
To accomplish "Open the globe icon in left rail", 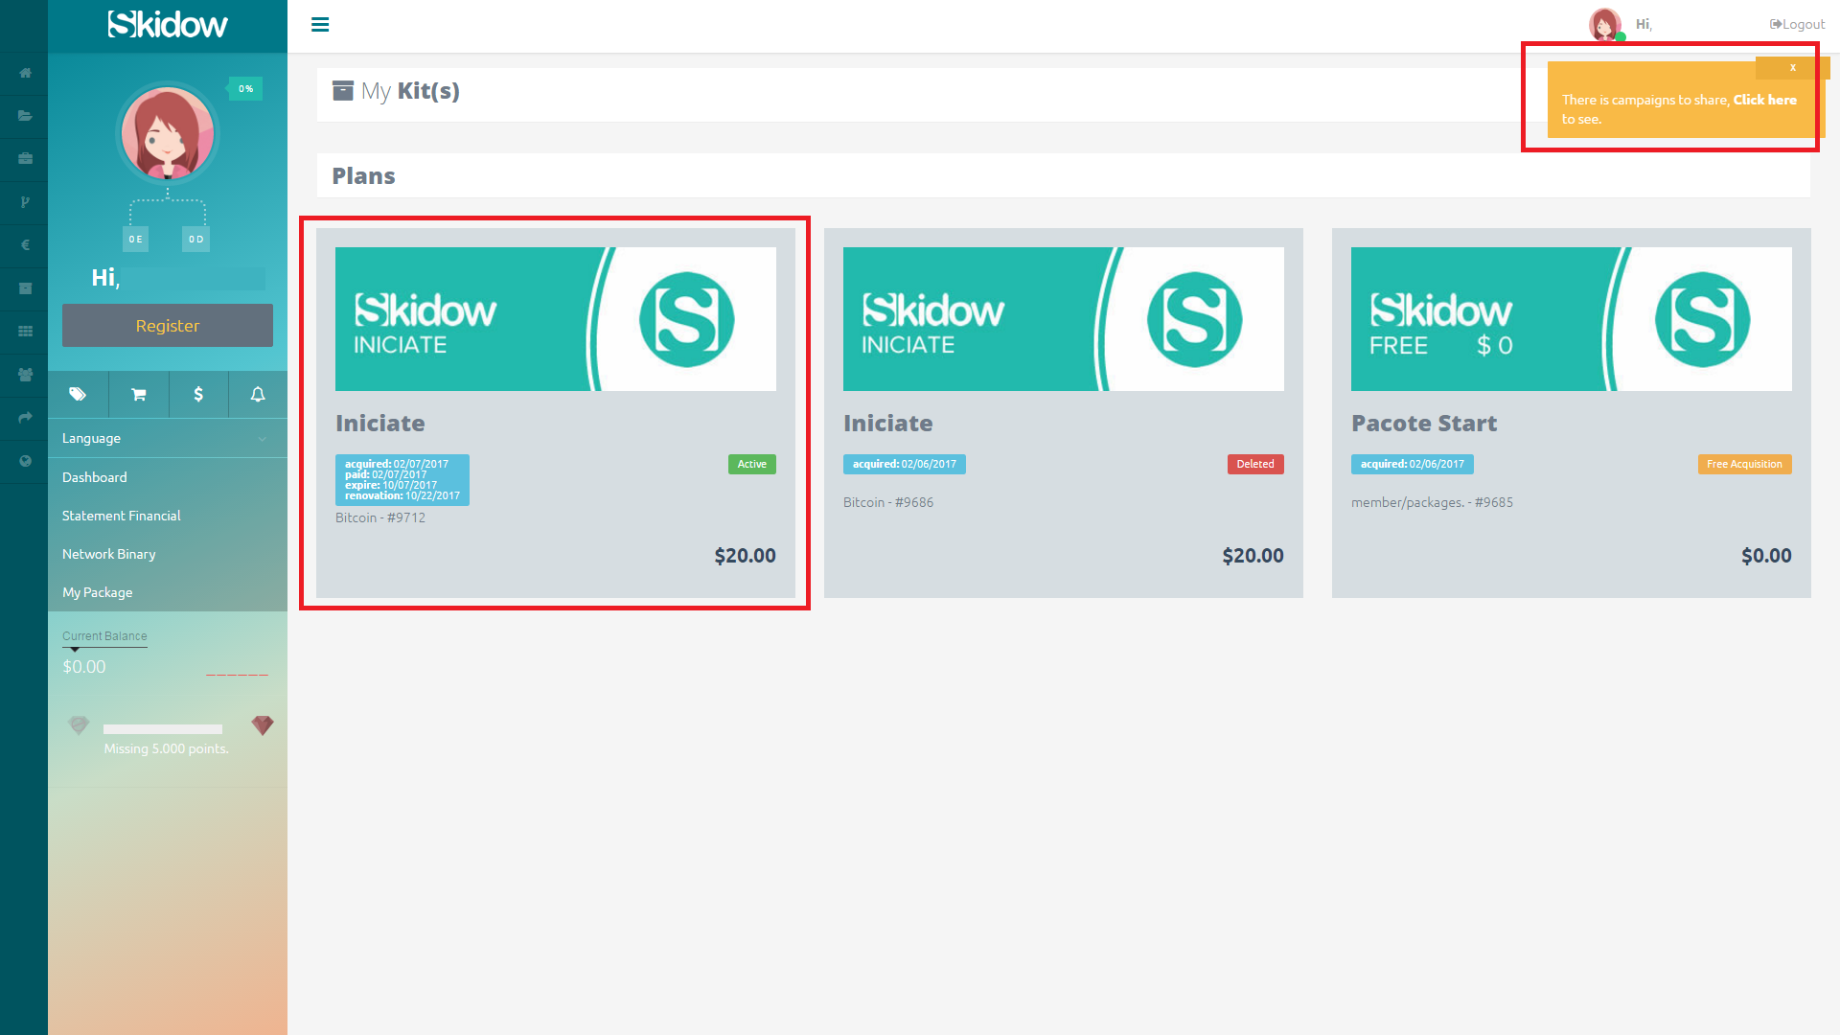I will 25,461.
